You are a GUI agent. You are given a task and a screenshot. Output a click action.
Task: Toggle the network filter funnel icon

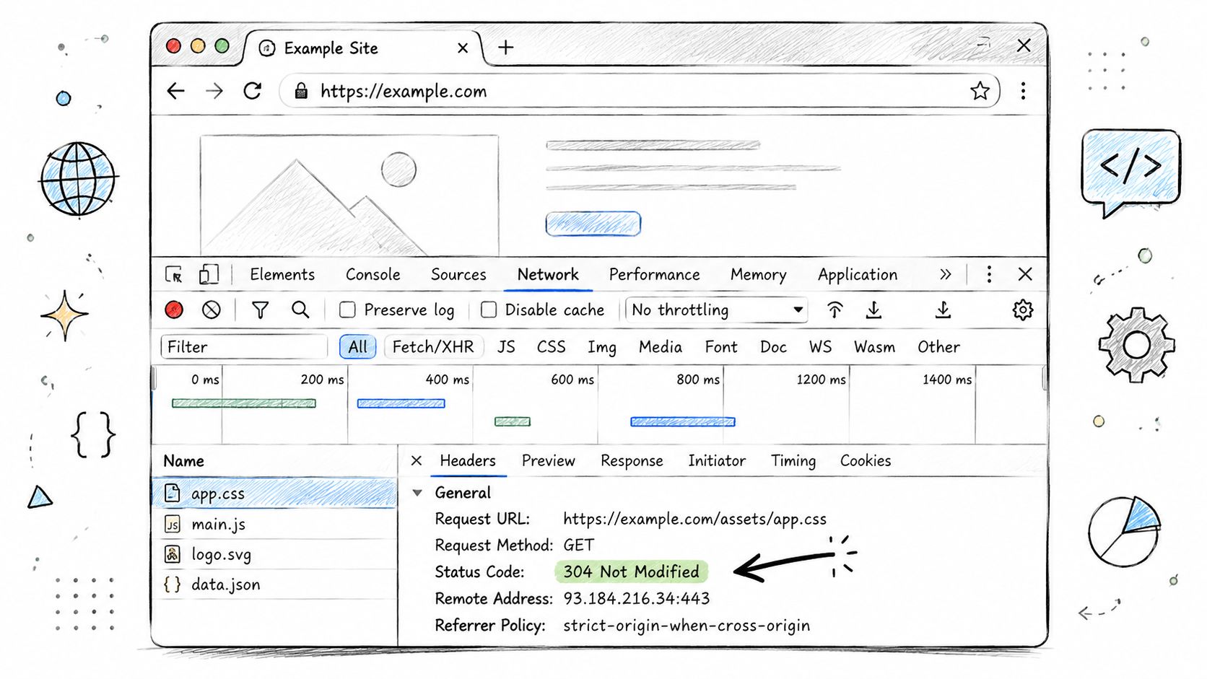click(x=260, y=310)
